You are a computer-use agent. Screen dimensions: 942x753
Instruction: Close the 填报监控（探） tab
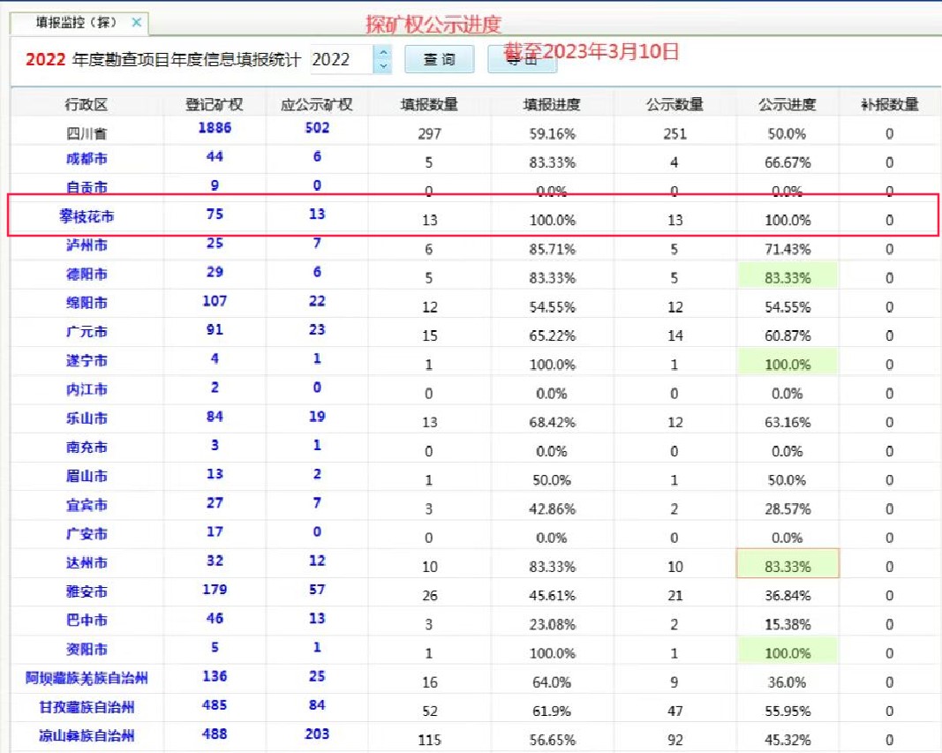[x=136, y=22]
